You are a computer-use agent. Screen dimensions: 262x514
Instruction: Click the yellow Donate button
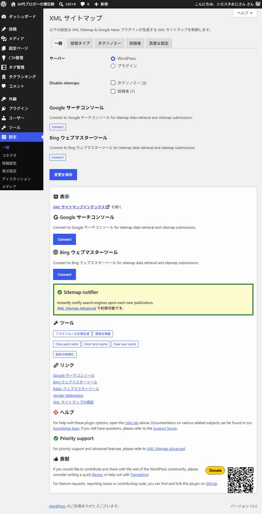pos(215,470)
